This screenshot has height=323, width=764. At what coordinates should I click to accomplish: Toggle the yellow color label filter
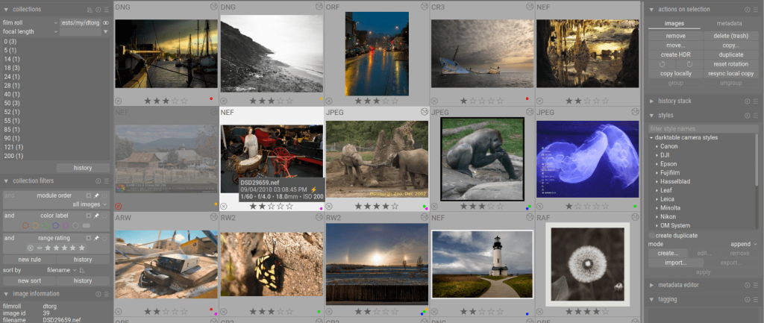tap(35, 225)
